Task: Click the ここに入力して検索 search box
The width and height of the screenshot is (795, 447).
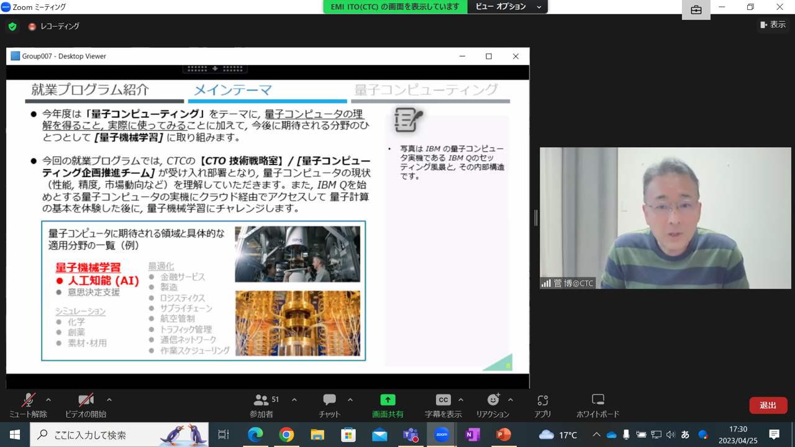Action: pos(119,435)
